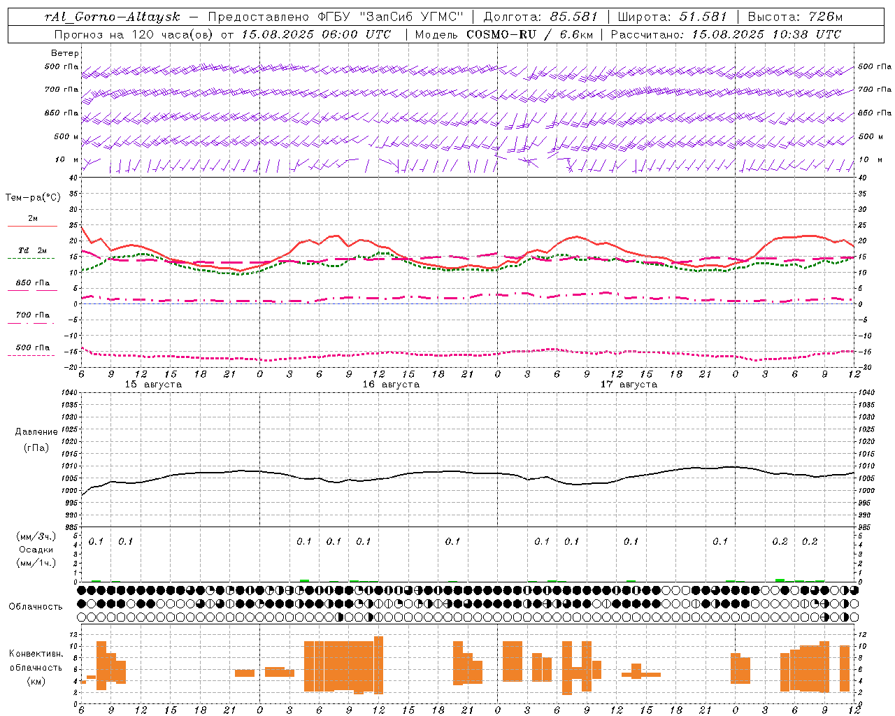Click the '(мм/3ч.)' precipitation unit label

(36, 536)
